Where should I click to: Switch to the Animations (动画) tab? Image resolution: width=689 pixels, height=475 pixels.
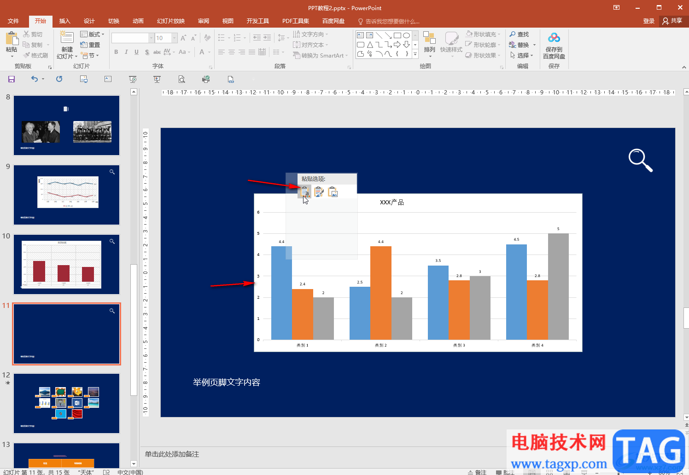[x=138, y=21]
